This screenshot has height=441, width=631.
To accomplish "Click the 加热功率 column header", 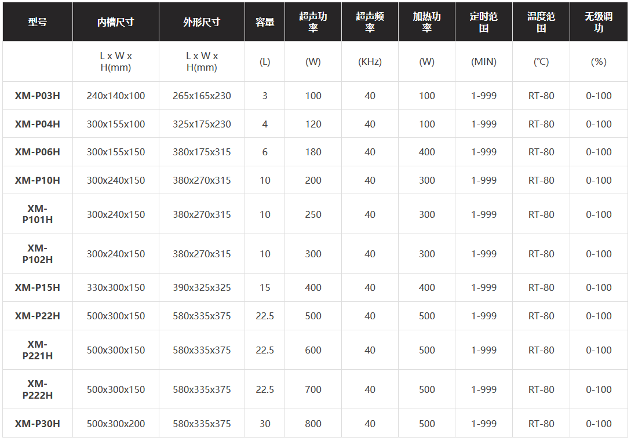I will pos(426,22).
